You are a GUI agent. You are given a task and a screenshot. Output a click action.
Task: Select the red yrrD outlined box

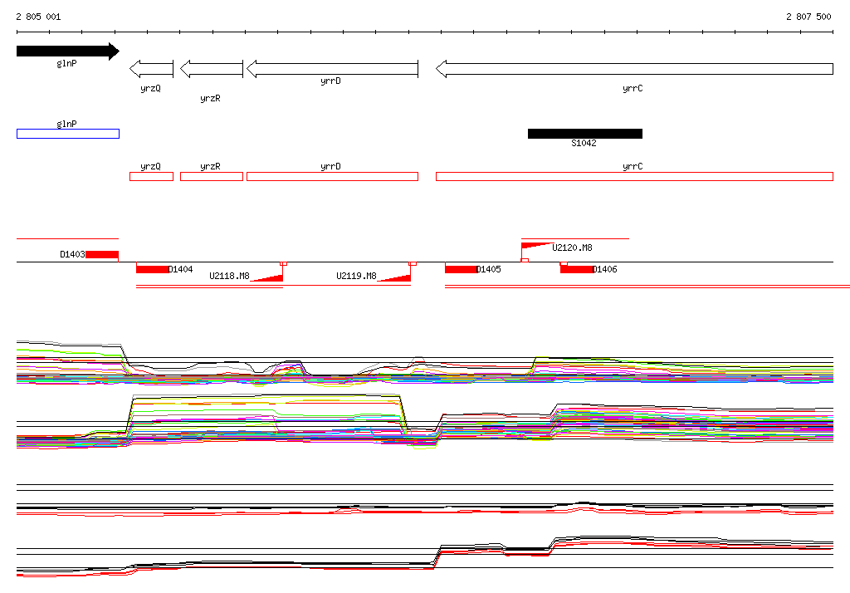click(332, 176)
